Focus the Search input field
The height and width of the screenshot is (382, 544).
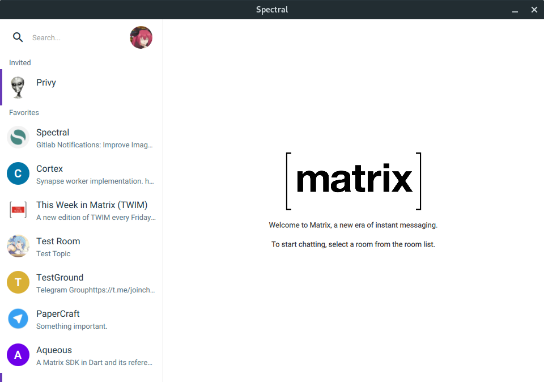point(76,38)
